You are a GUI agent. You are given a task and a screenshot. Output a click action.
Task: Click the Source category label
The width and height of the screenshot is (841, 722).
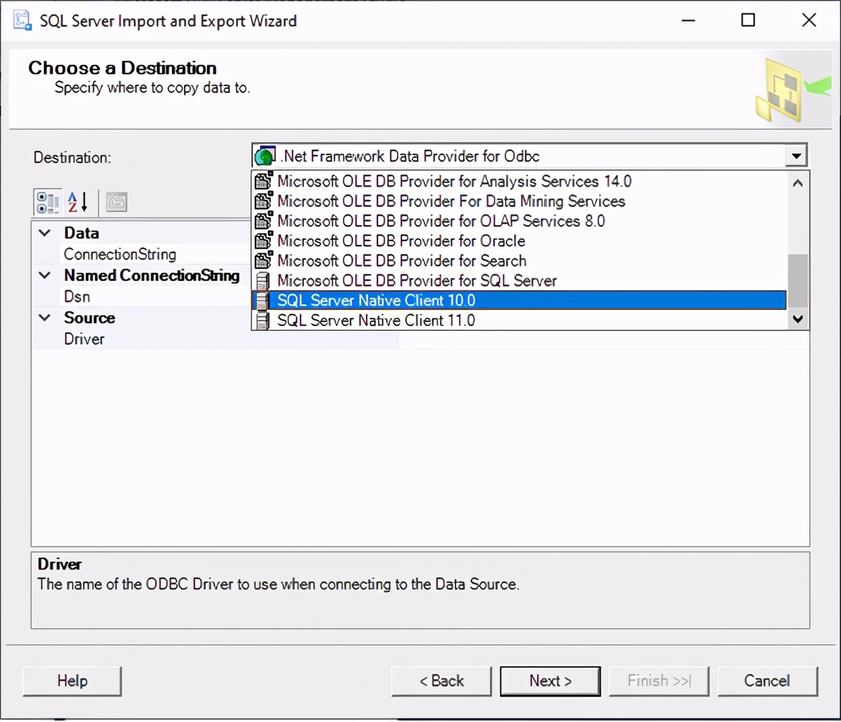[90, 318]
